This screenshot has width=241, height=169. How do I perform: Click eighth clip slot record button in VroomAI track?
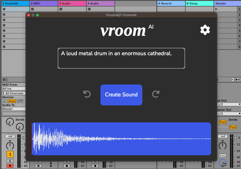click(4, 47)
